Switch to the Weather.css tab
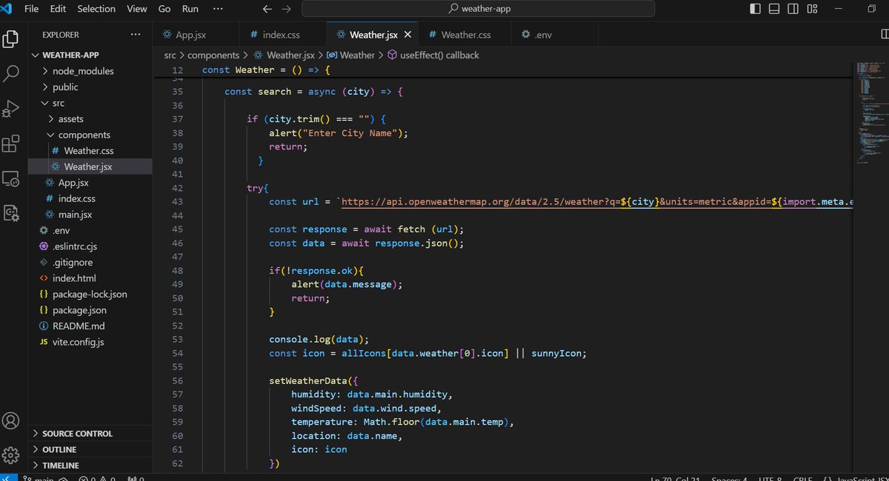The image size is (889, 481). (466, 35)
